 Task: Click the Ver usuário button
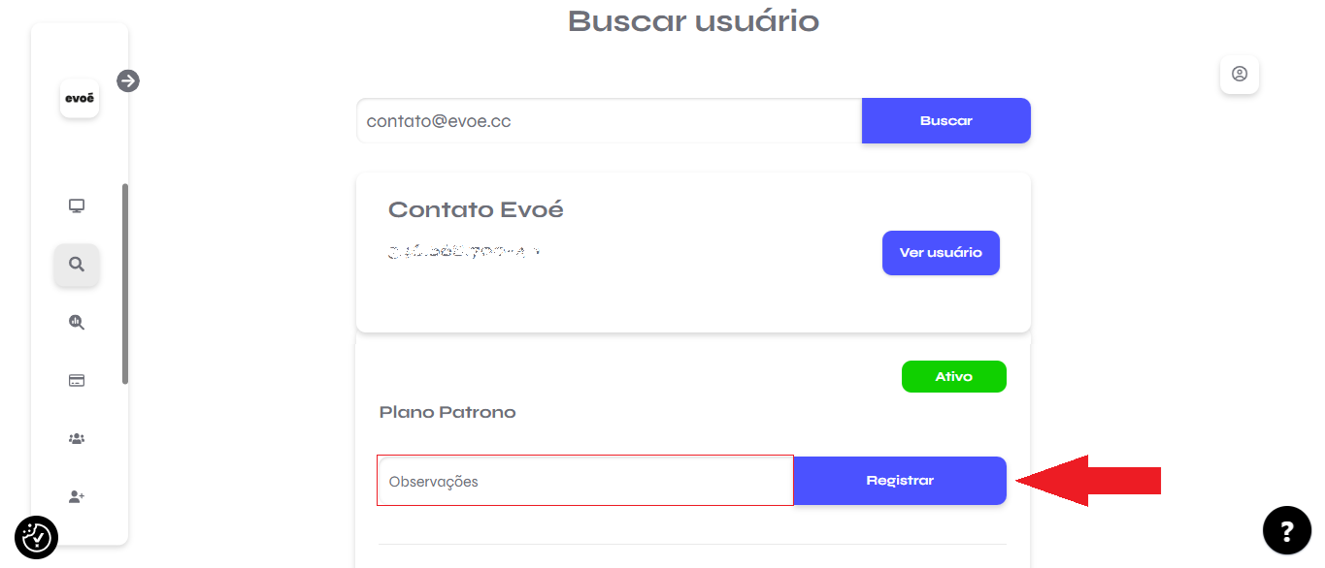(941, 253)
